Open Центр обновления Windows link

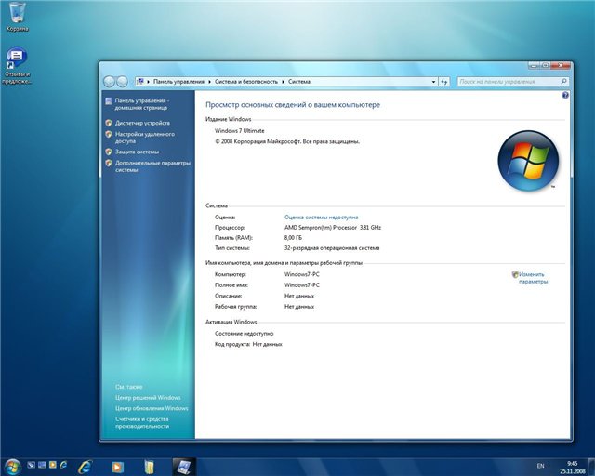click(152, 408)
